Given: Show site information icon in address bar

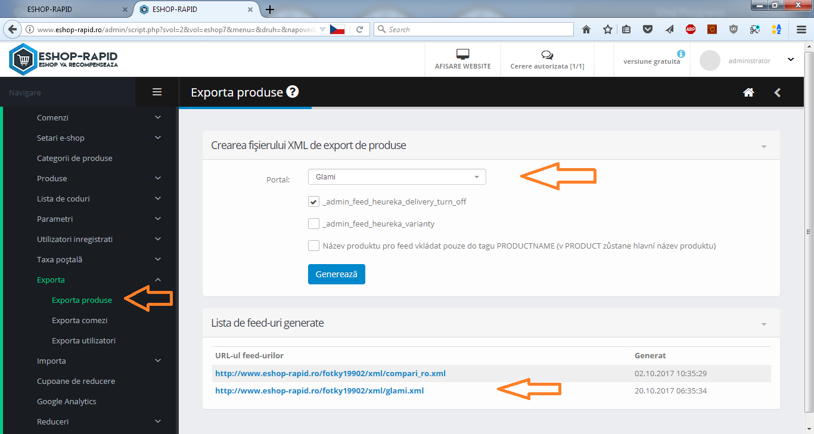Looking at the screenshot, I should tap(29, 29).
